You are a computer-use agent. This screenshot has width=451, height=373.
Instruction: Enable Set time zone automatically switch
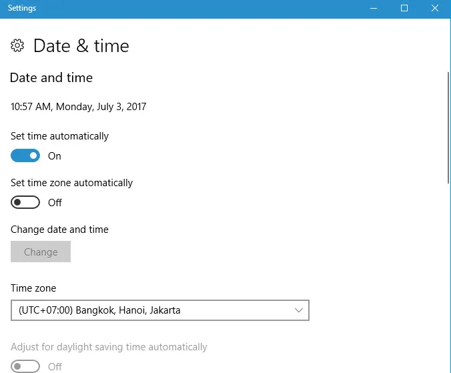pyautogui.click(x=25, y=203)
